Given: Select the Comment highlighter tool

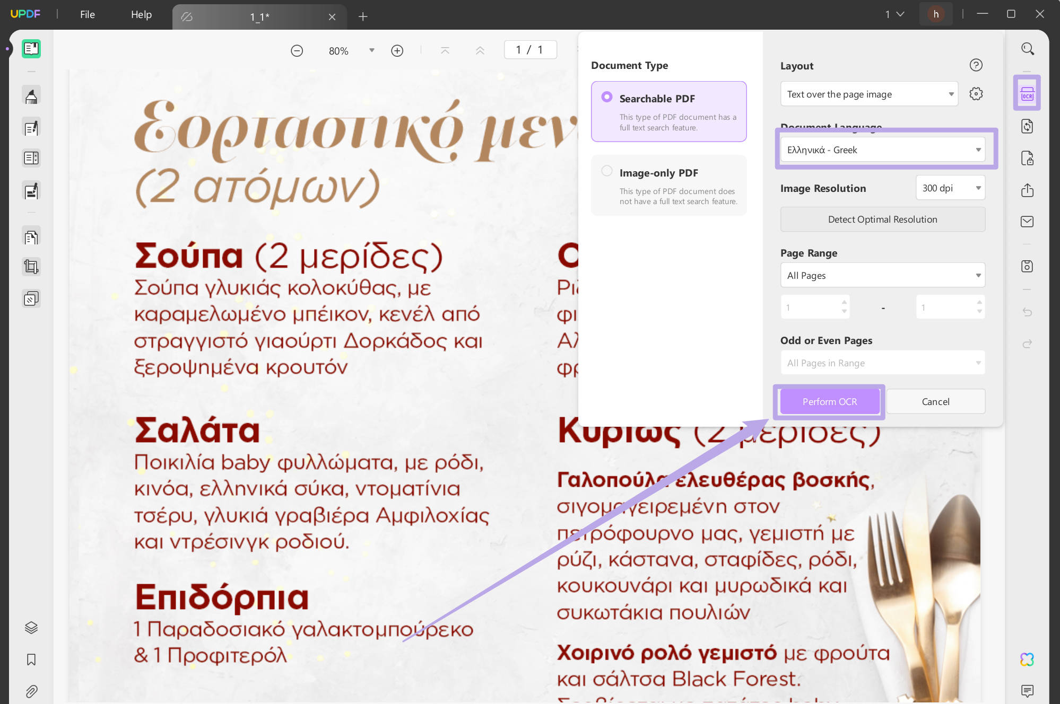Looking at the screenshot, I should 31,94.
